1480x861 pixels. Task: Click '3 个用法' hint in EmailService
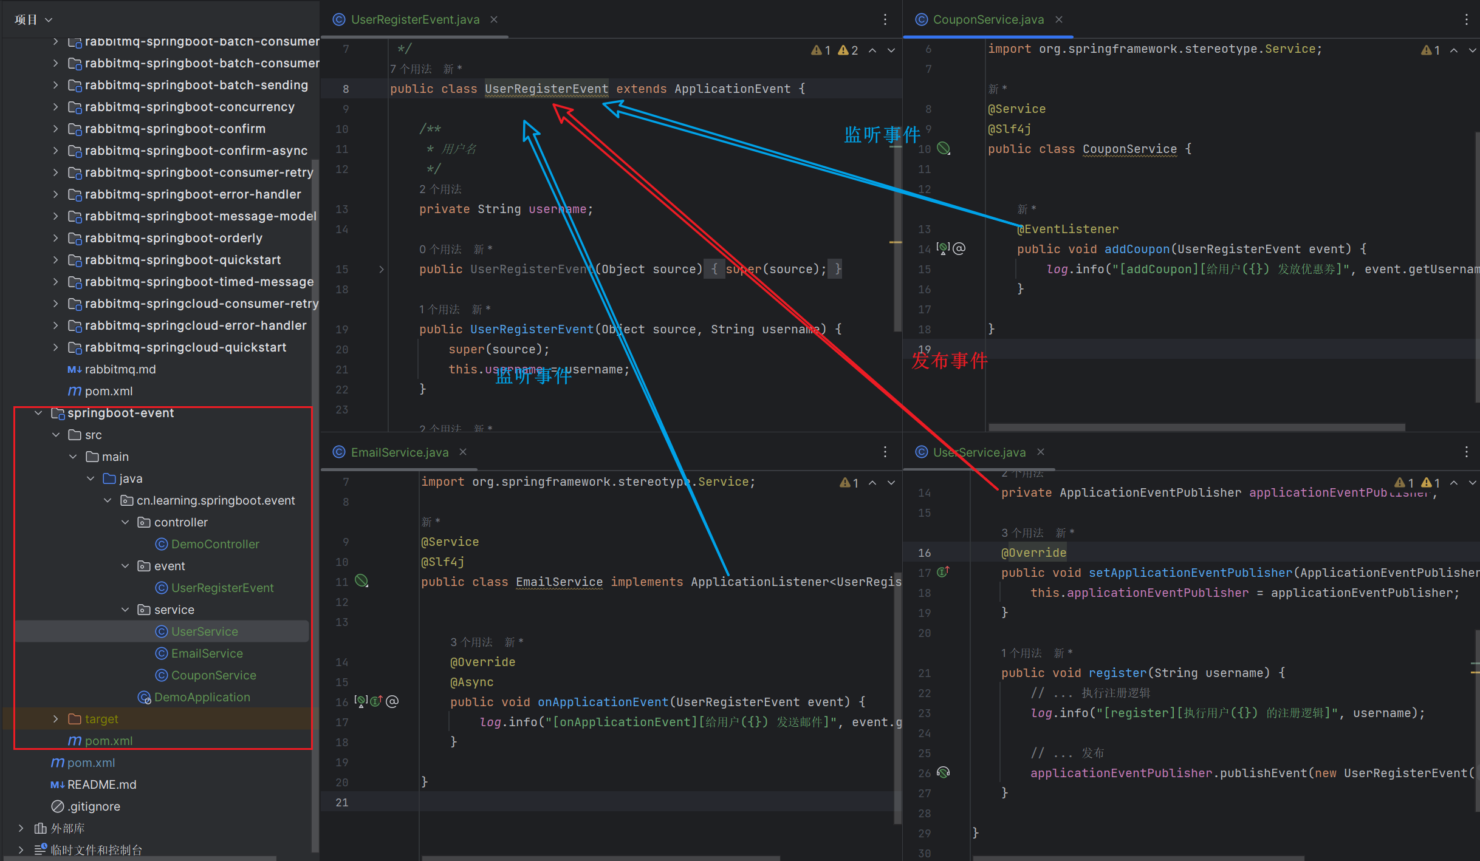click(471, 642)
